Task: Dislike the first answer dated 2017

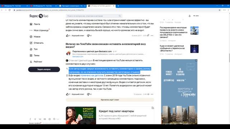Action: (x=88, y=35)
